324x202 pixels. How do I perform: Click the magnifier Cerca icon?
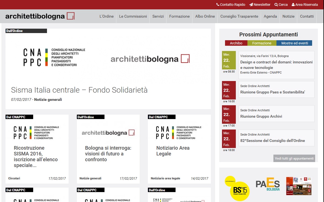[276, 4]
